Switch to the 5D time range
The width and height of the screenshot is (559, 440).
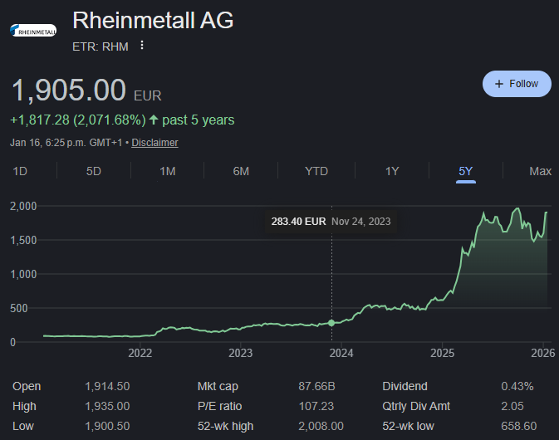(94, 171)
